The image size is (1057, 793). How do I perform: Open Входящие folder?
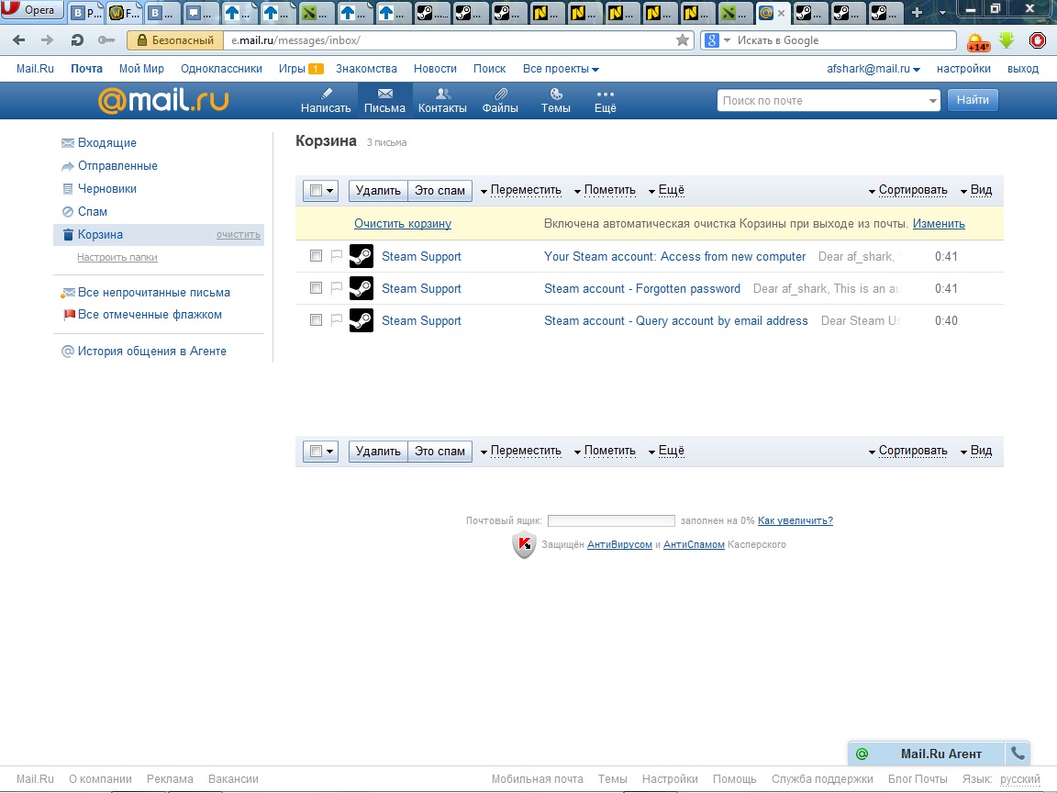tap(107, 143)
